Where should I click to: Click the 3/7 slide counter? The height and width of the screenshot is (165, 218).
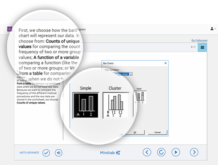(193, 47)
